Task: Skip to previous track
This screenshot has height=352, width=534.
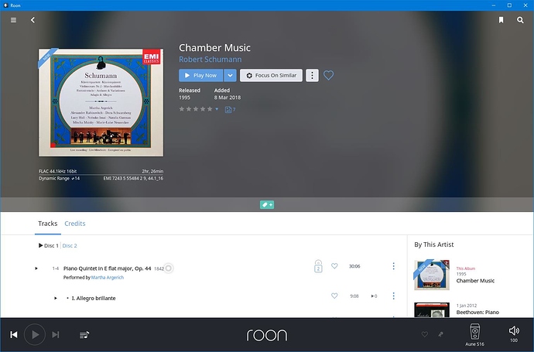Action: coord(14,335)
